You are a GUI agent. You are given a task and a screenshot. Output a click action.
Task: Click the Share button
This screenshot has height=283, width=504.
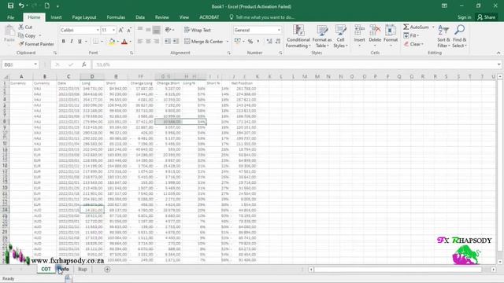pyautogui.click(x=487, y=17)
